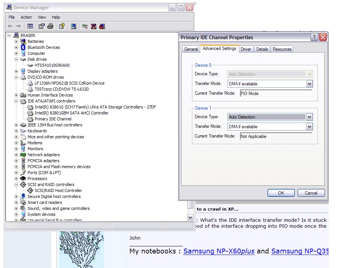Click the Keyboards category icon
The width and height of the screenshot is (338, 268).
click(23, 131)
